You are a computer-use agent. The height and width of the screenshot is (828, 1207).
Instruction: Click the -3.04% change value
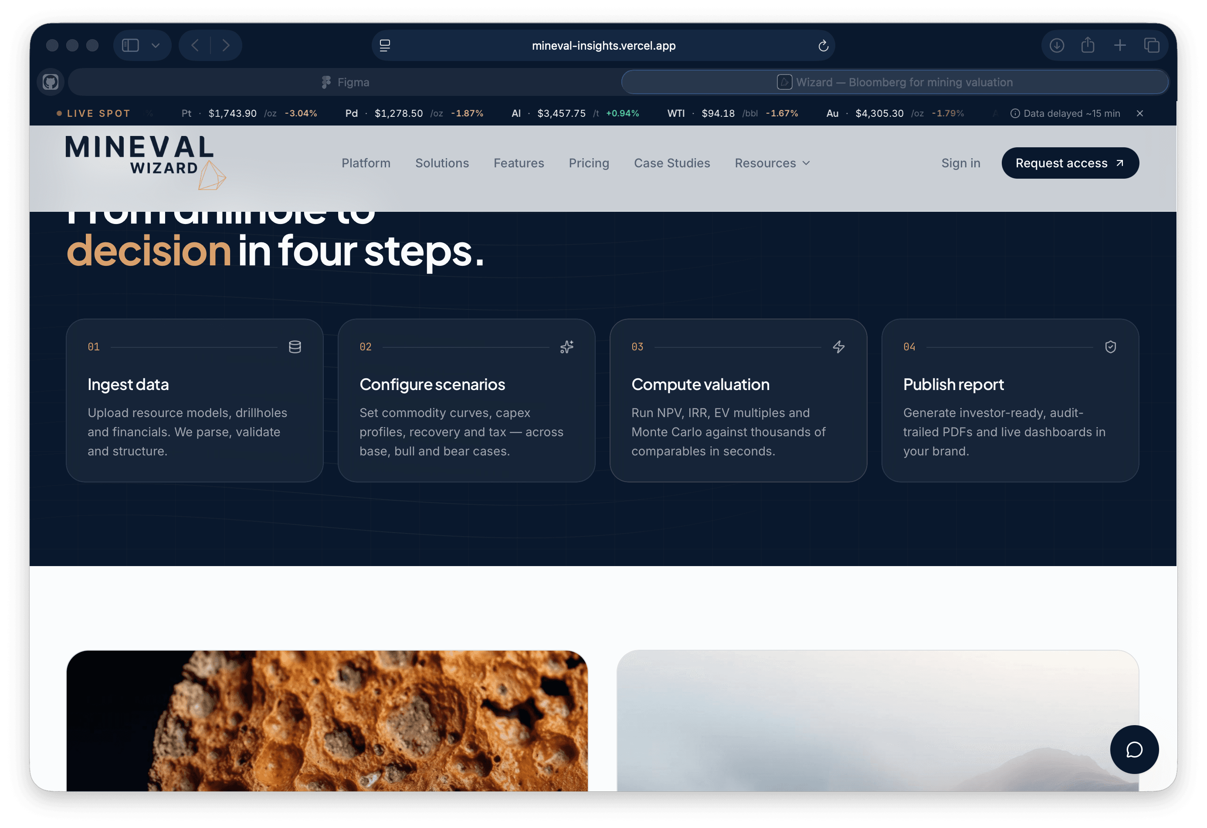[301, 113]
